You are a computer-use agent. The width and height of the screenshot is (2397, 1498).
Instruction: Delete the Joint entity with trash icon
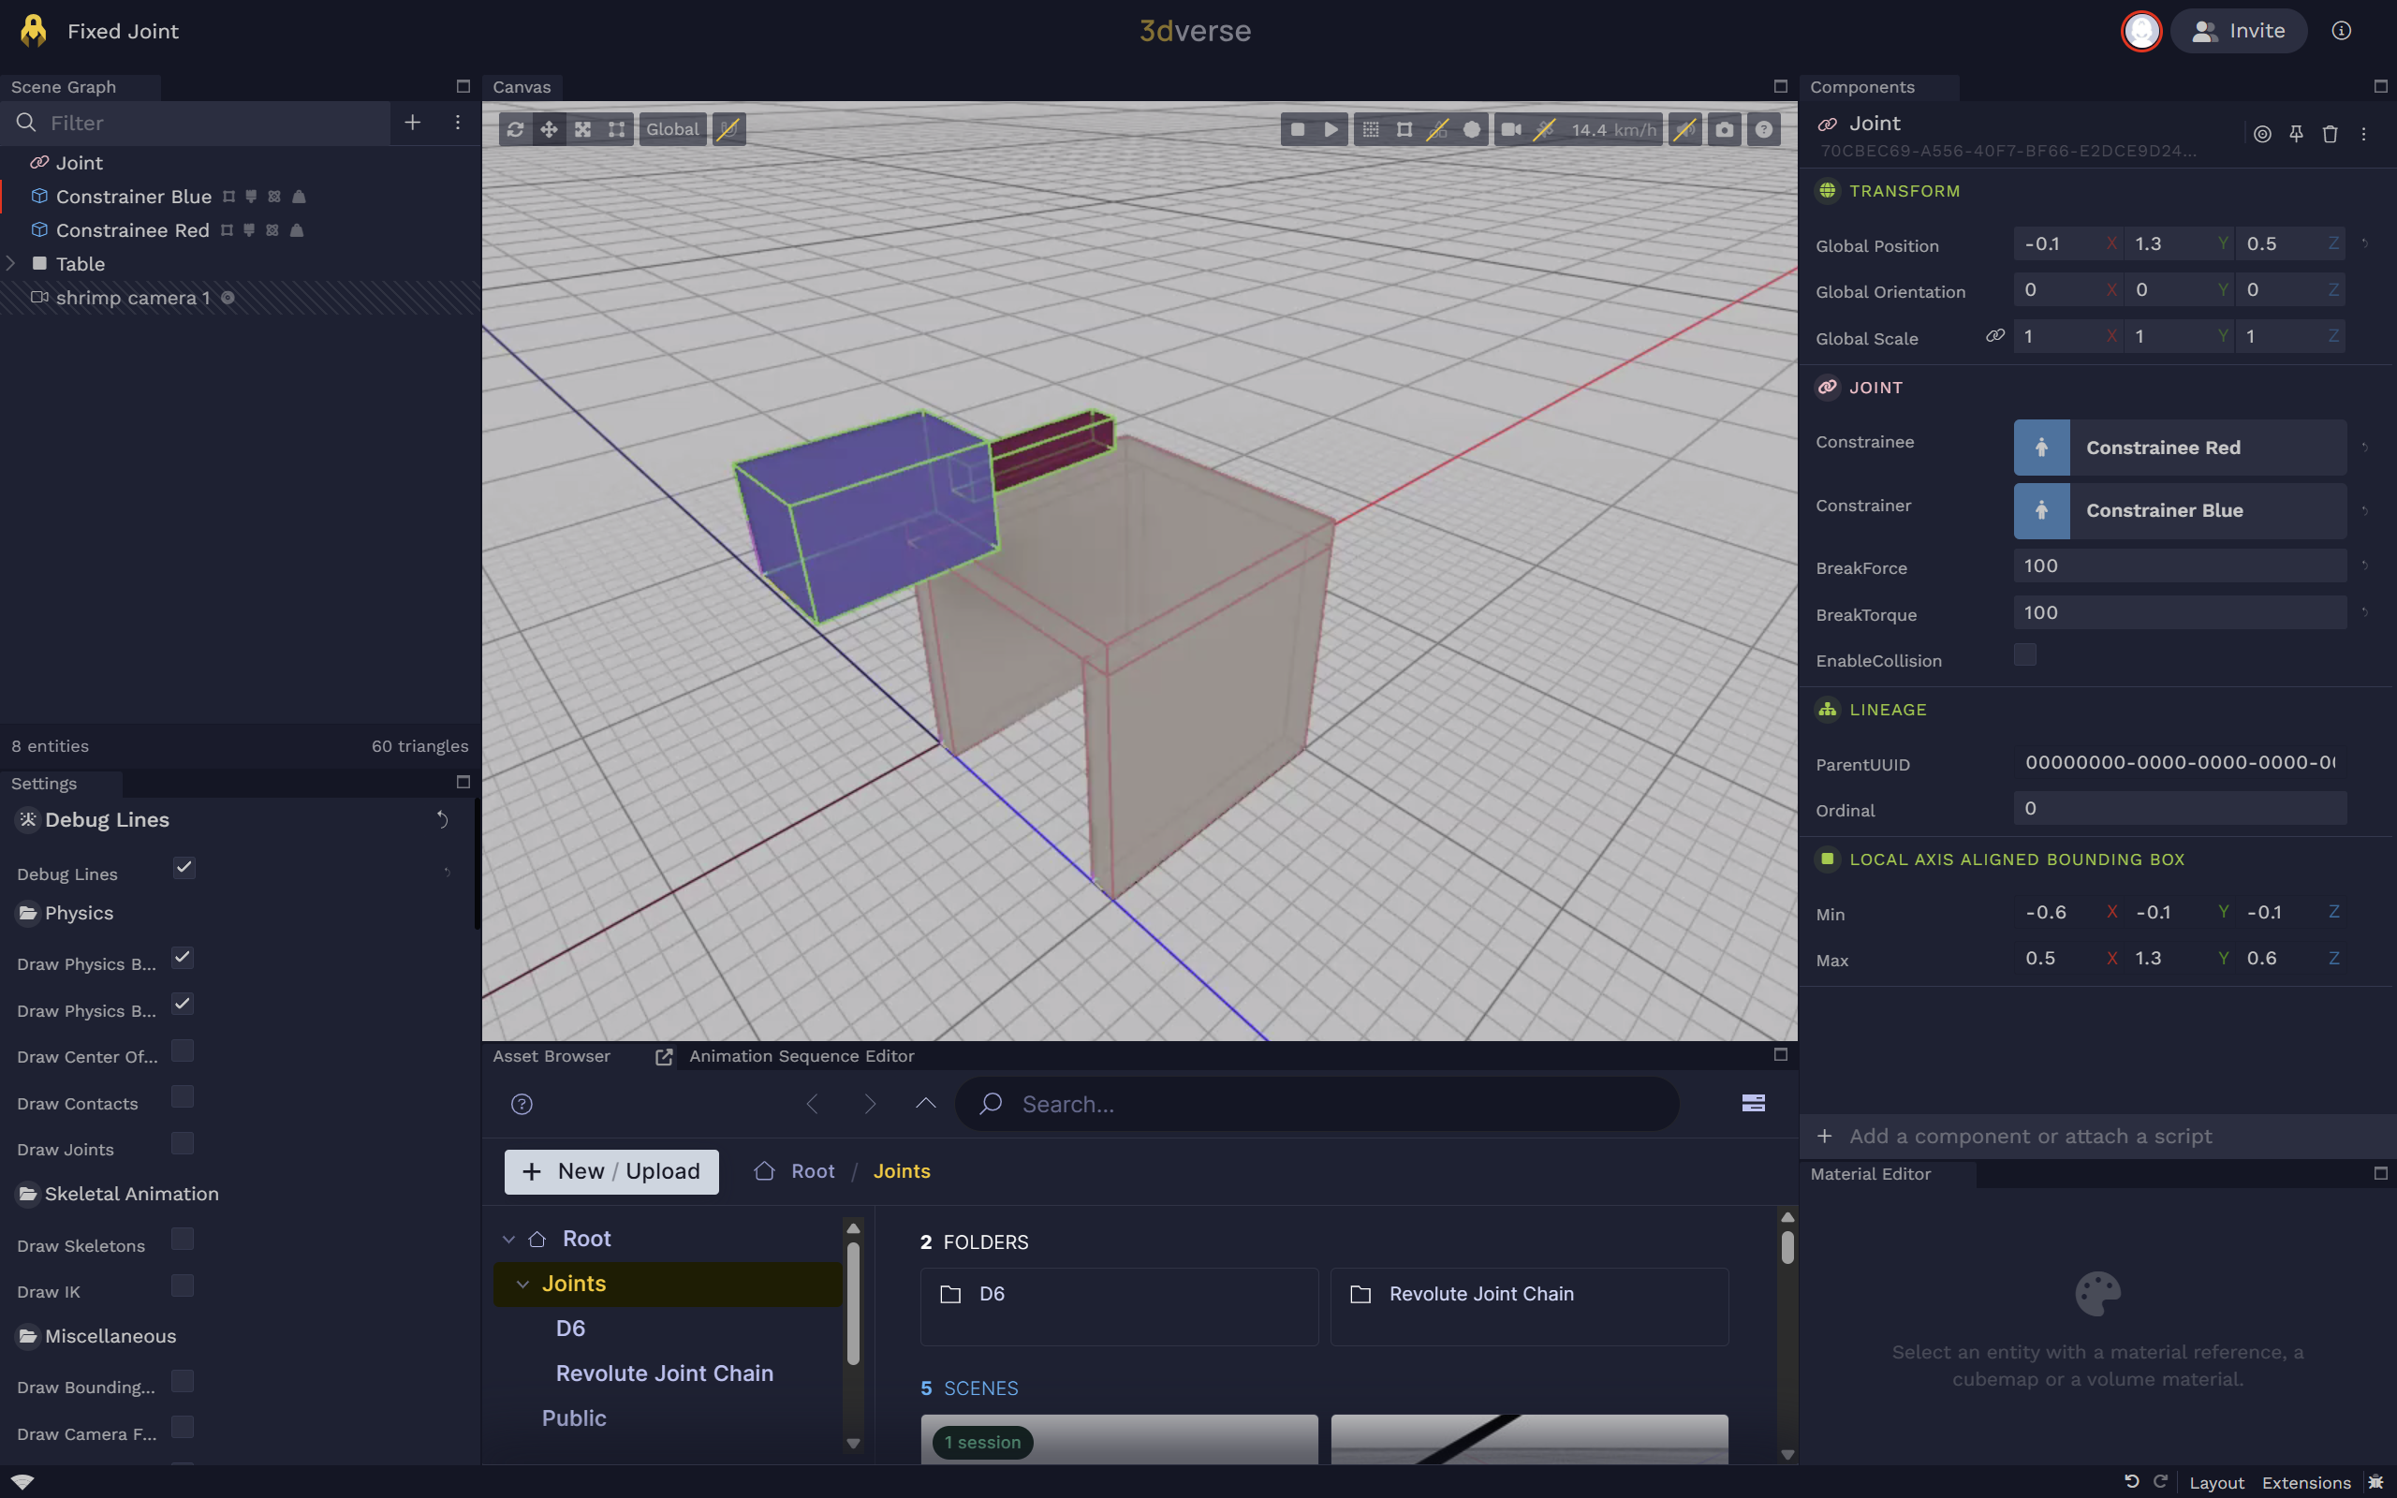(x=2330, y=134)
